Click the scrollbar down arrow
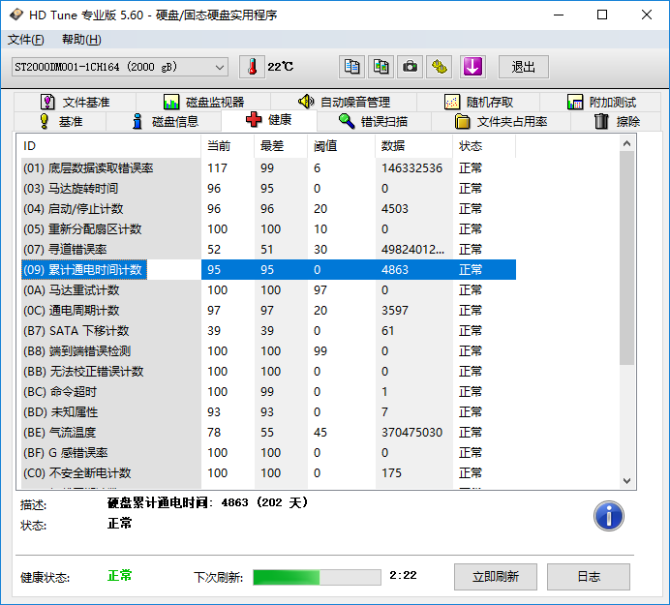The height and width of the screenshot is (605, 670). click(x=626, y=481)
